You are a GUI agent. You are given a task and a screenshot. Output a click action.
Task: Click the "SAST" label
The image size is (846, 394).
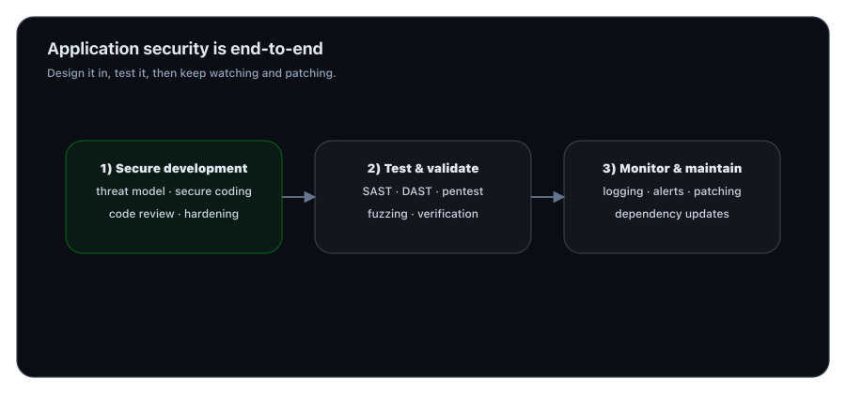(377, 191)
